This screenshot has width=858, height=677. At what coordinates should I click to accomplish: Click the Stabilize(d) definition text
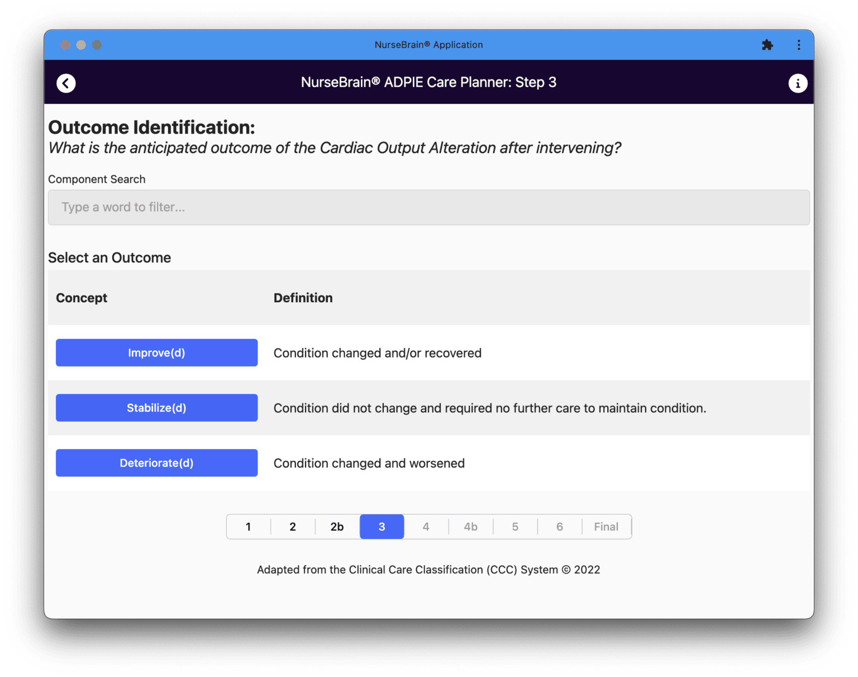[490, 408]
